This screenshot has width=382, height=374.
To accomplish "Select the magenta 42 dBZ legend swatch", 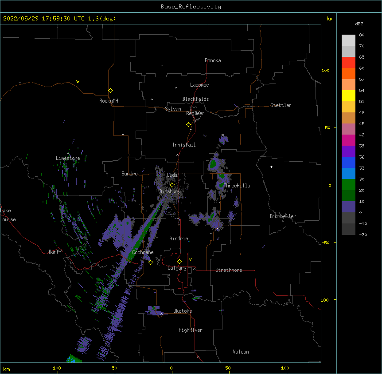I will point(348,140).
